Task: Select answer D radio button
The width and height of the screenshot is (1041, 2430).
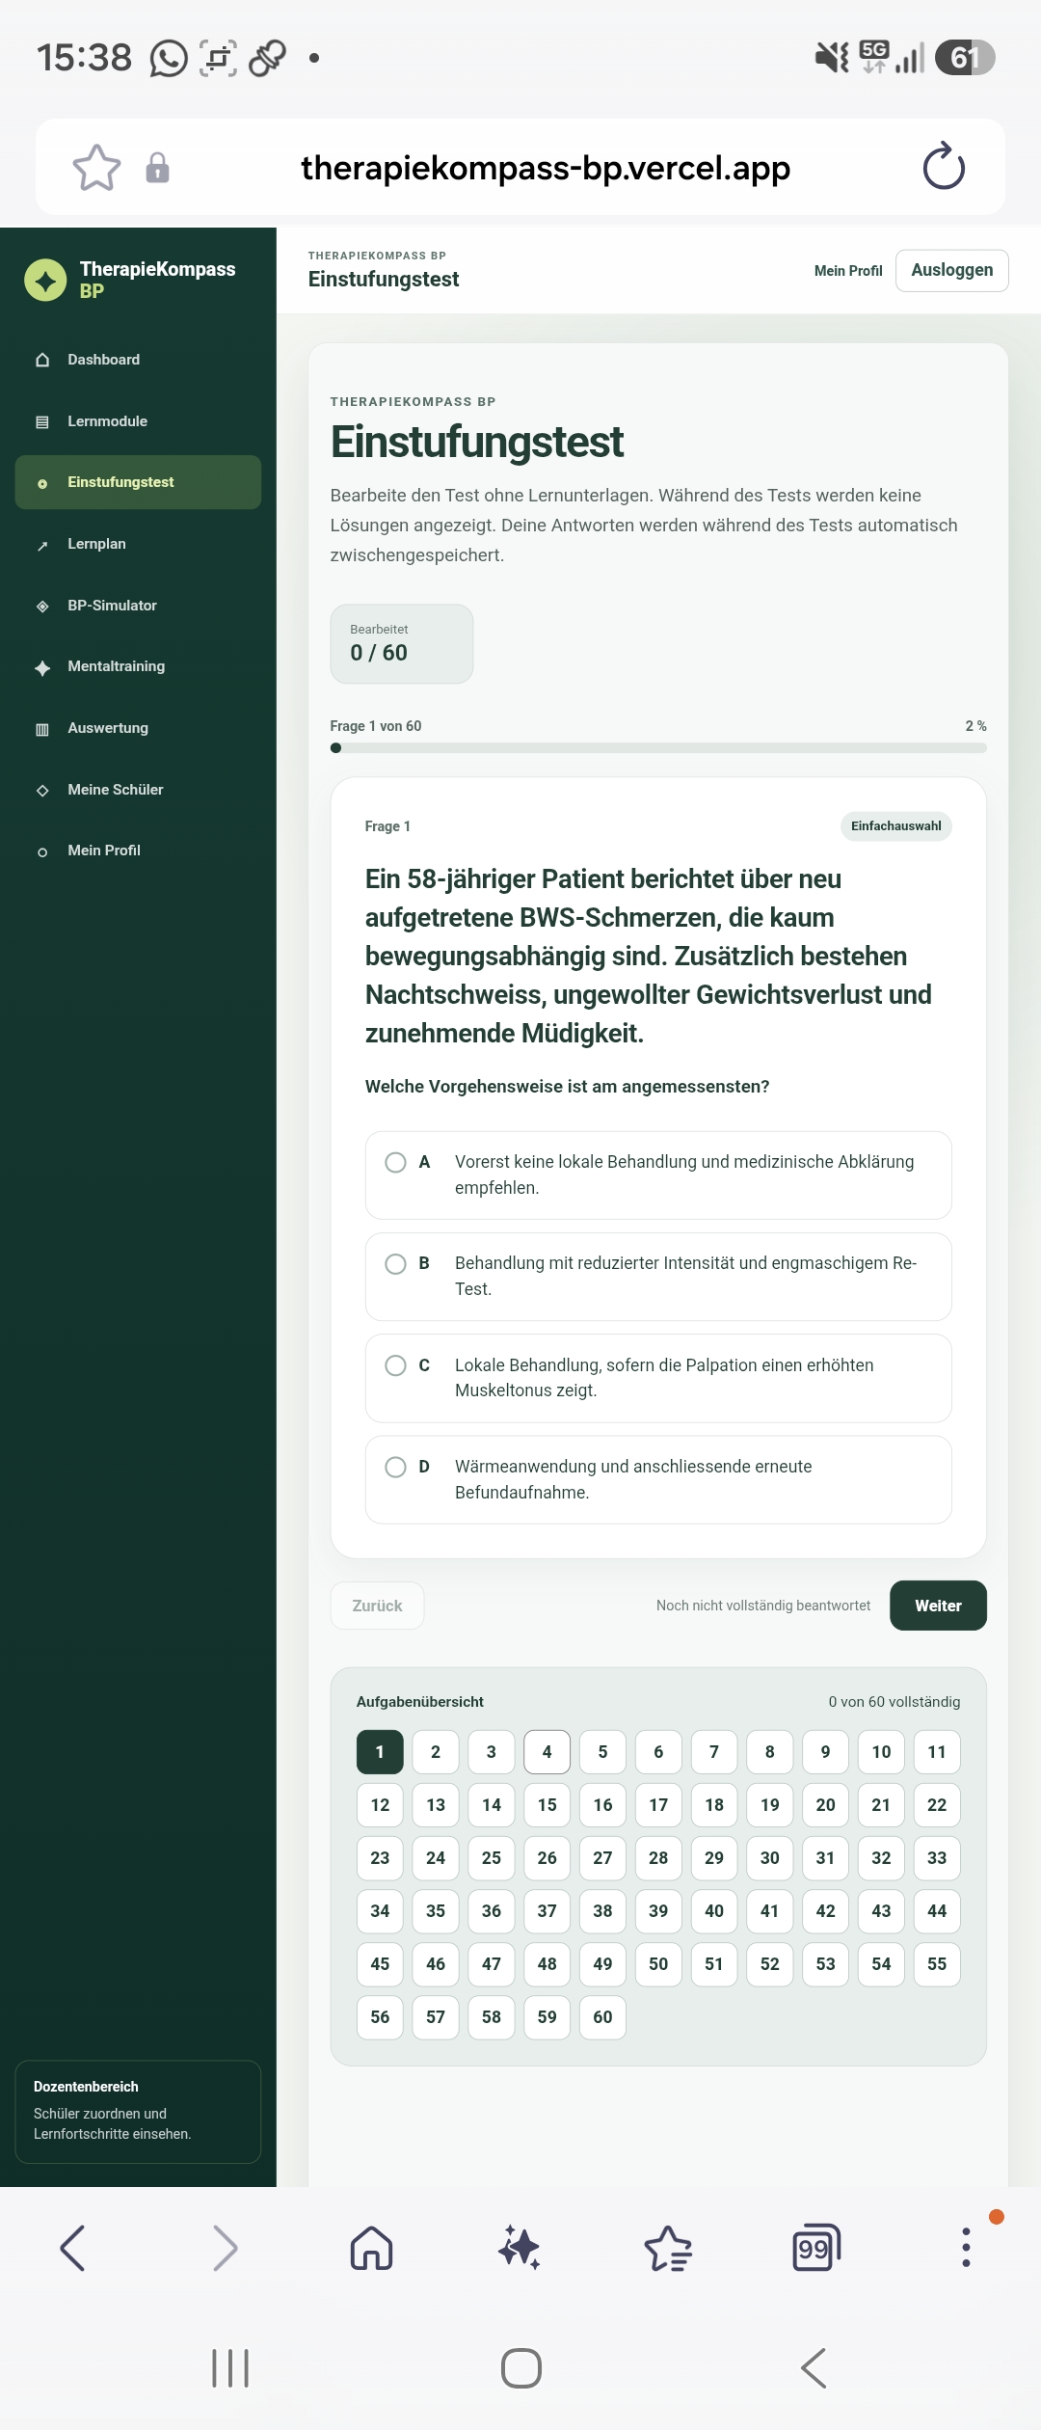Action: [x=395, y=1467]
